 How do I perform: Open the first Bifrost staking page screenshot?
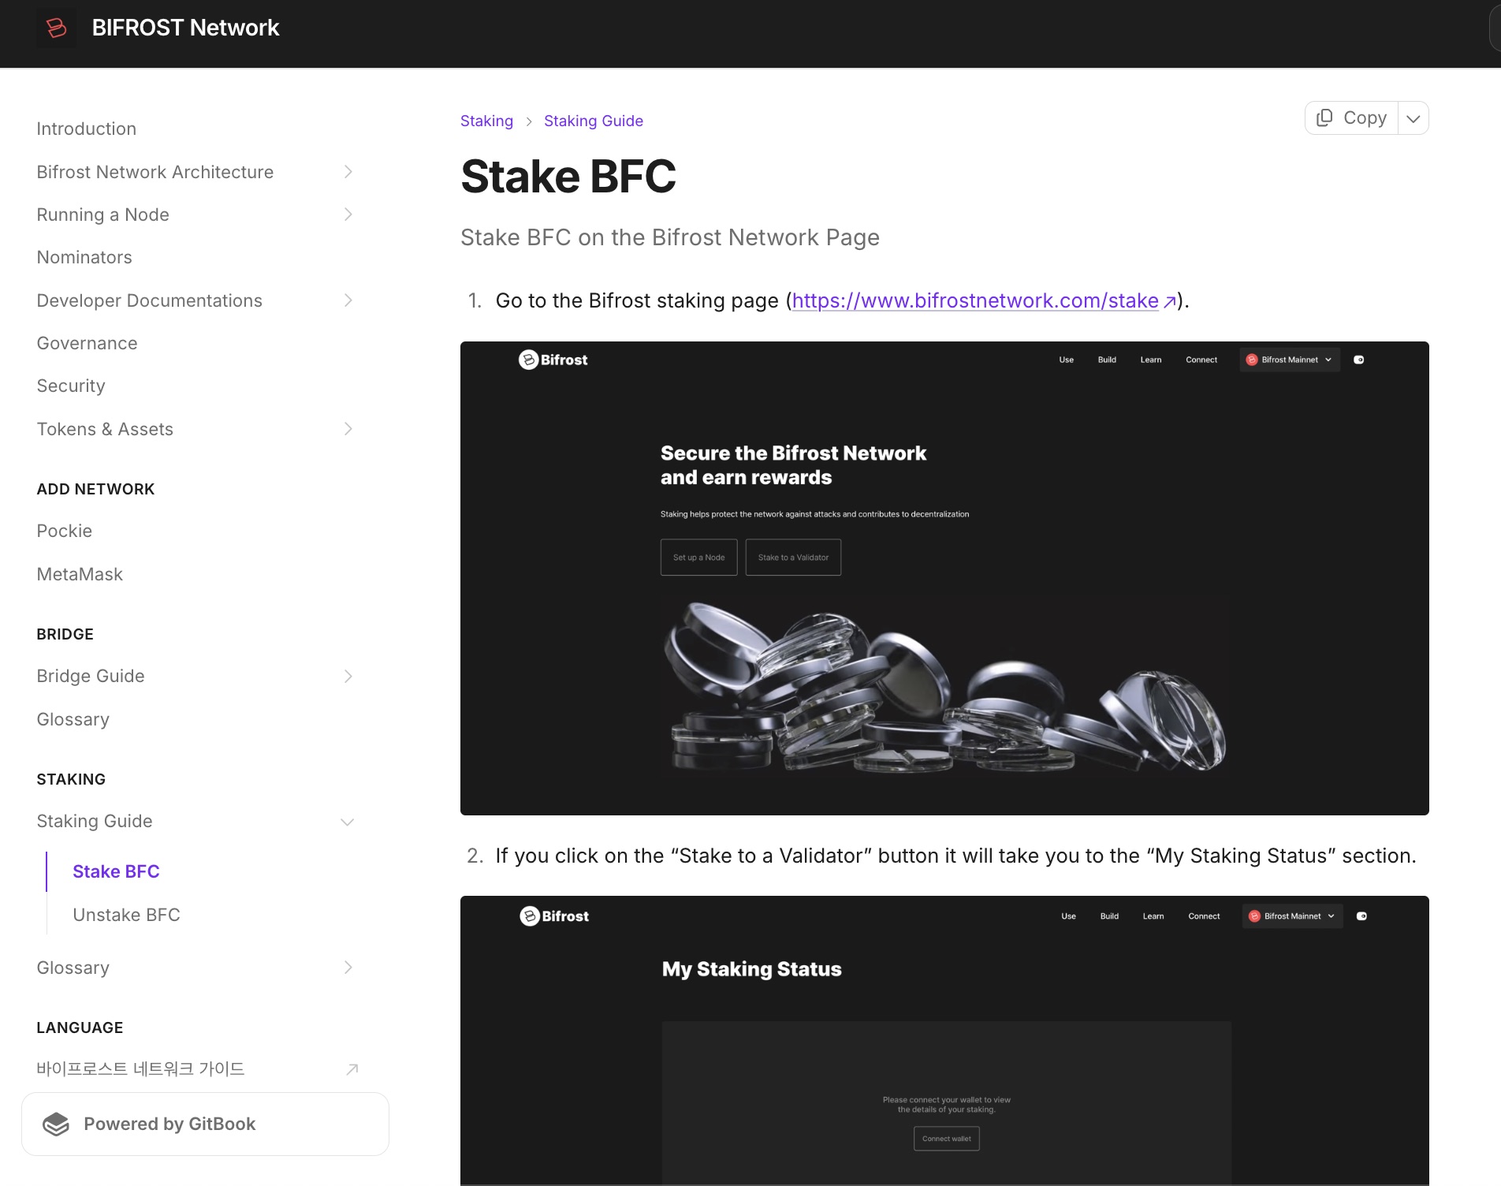coord(944,578)
